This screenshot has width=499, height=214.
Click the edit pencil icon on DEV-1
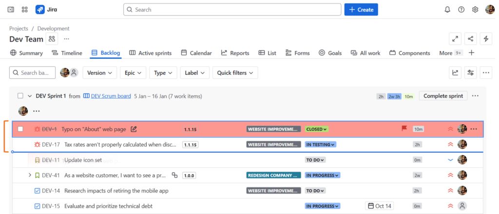(134, 129)
